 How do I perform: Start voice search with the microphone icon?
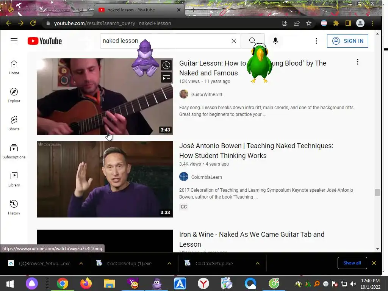tap(275, 41)
